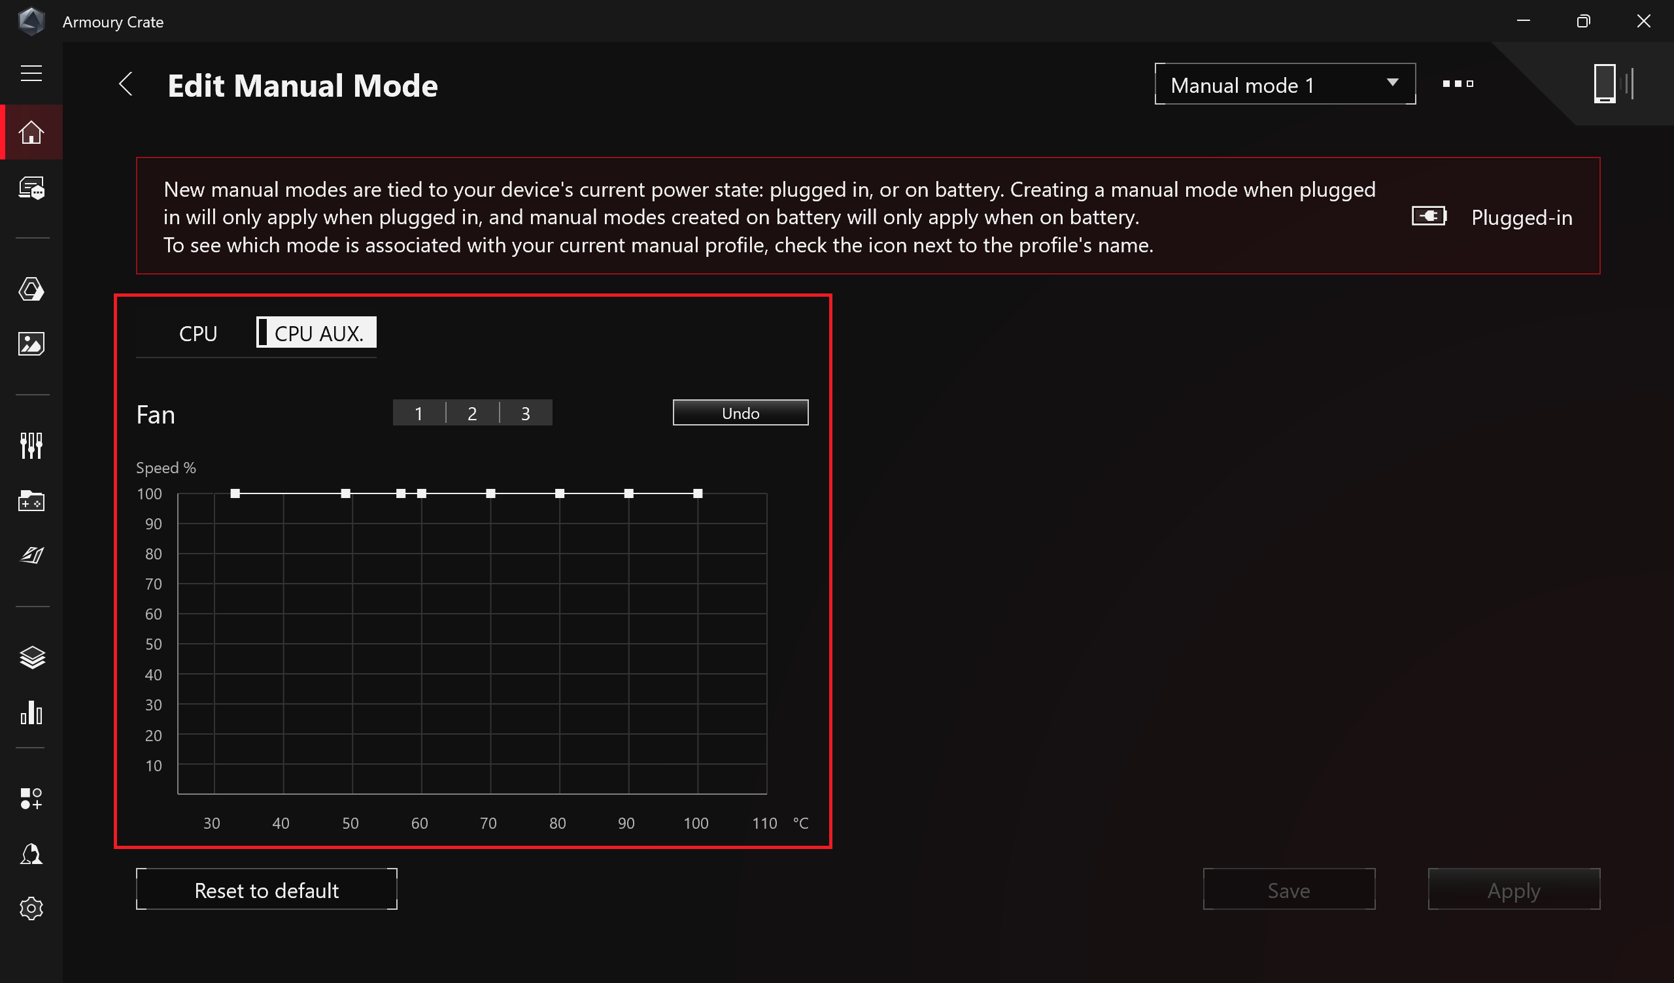Open the Device page icon in sidebar
The image size is (1674, 983).
click(31, 188)
